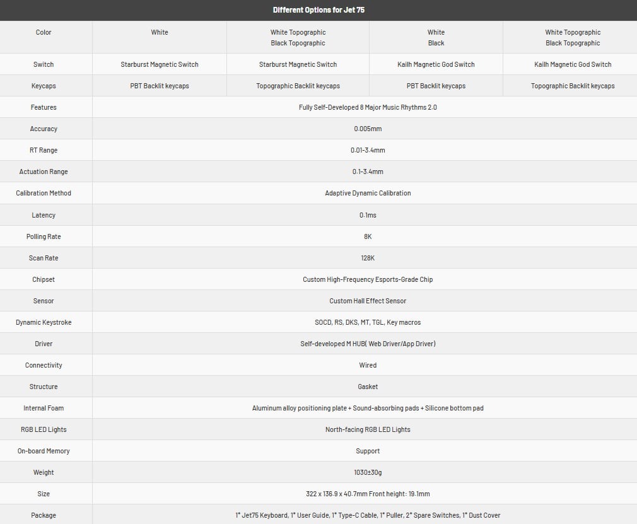Click the "PBT Backlit keycaps" cell under White
Screen dimensions: 637x524
click(x=160, y=86)
